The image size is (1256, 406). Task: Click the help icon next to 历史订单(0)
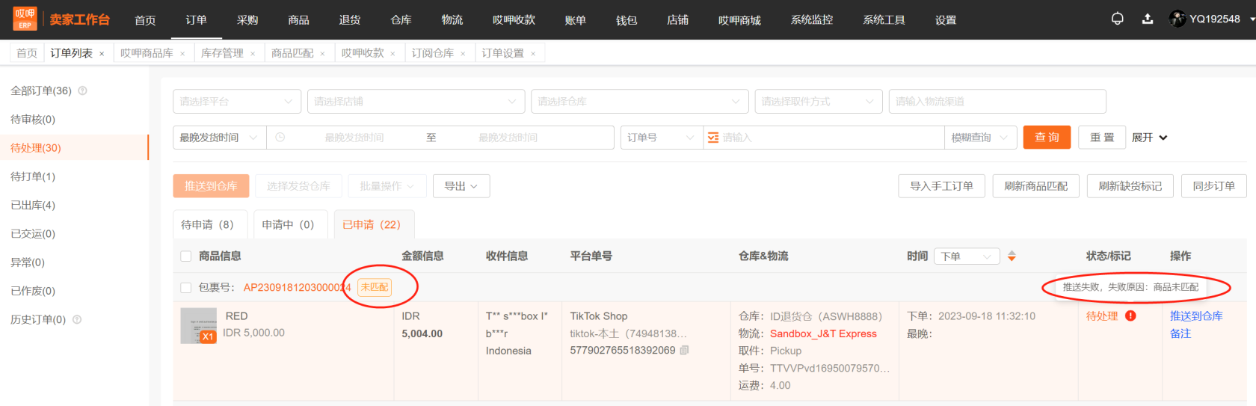[x=77, y=319]
